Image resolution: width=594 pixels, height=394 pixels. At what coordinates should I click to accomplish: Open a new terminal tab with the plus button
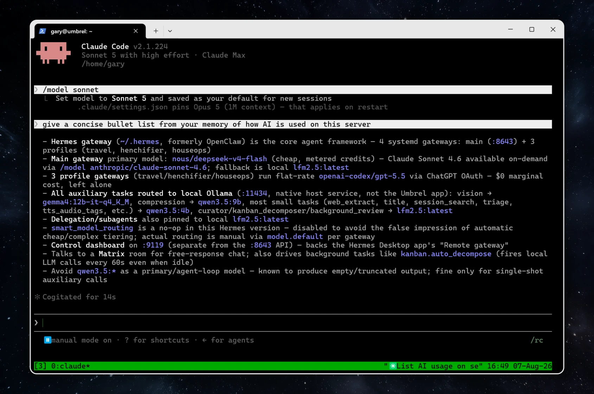point(156,31)
